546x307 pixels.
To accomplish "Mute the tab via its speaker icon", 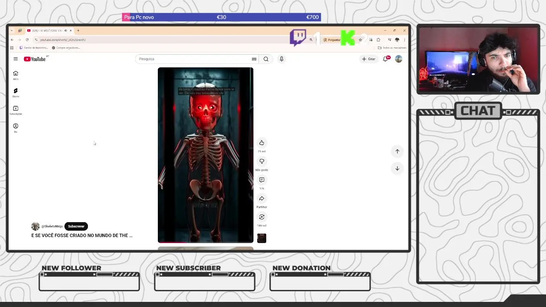I will pyautogui.click(x=65, y=31).
